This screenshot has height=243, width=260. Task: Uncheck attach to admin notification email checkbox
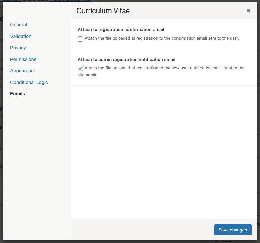pyautogui.click(x=80, y=68)
